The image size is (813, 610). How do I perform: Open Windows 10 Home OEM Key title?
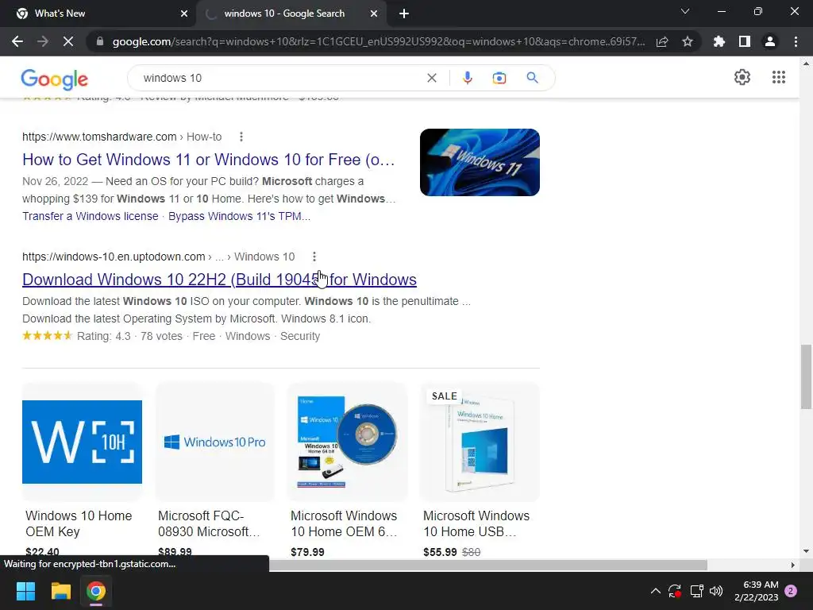(x=79, y=523)
